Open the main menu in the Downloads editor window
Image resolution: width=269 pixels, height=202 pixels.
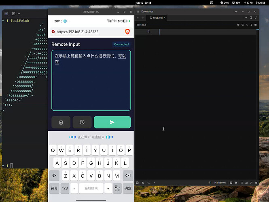[x=138, y=11]
